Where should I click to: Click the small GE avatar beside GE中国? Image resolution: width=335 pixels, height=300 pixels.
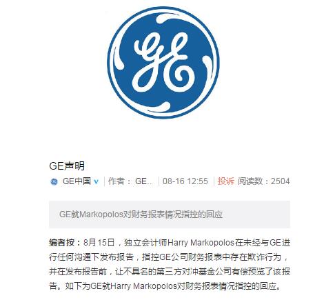point(54,181)
